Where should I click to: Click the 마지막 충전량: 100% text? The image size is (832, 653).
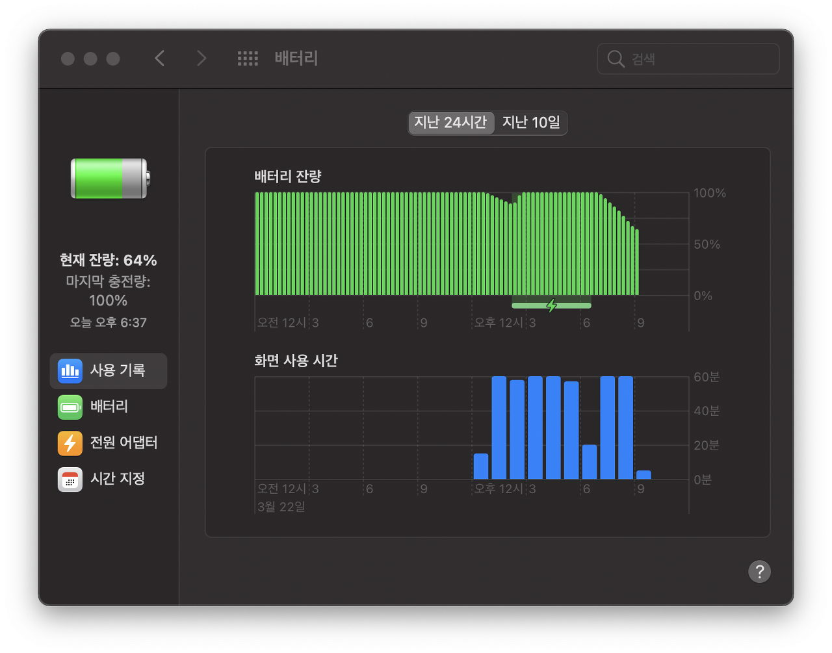[x=108, y=290]
